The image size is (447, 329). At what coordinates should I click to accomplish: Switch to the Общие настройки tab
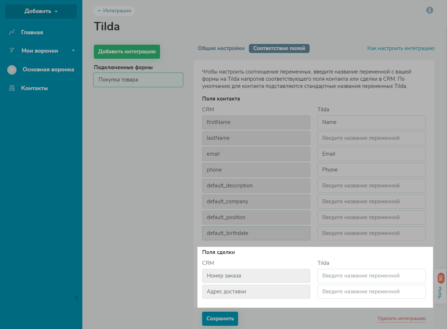coord(221,48)
